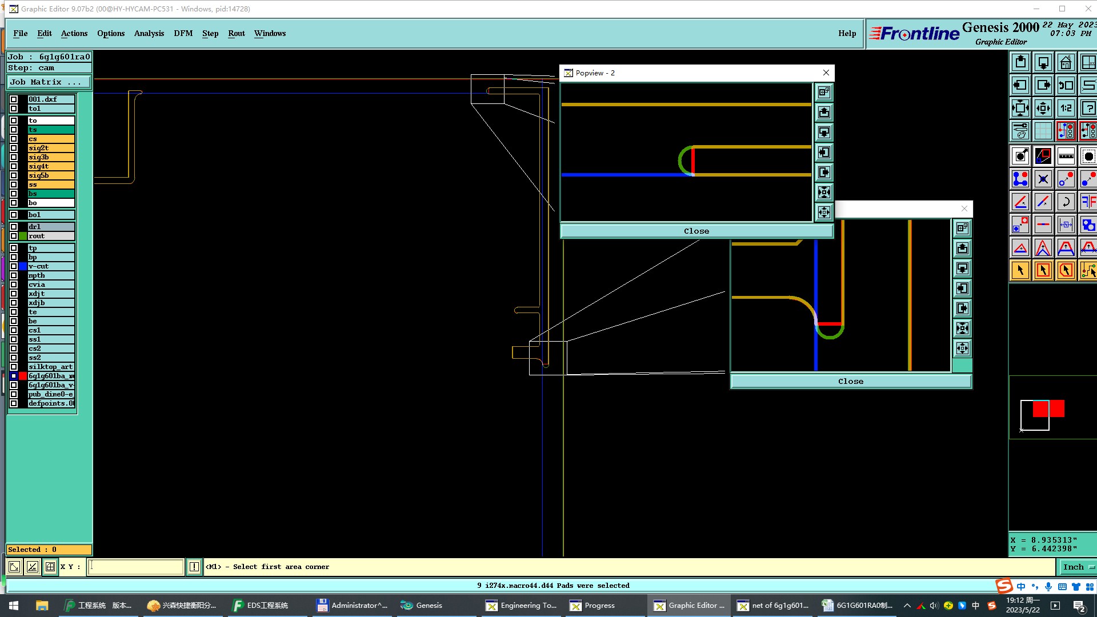The image size is (1097, 617).
Task: Click the rotate feature icon
Action: point(1066,202)
